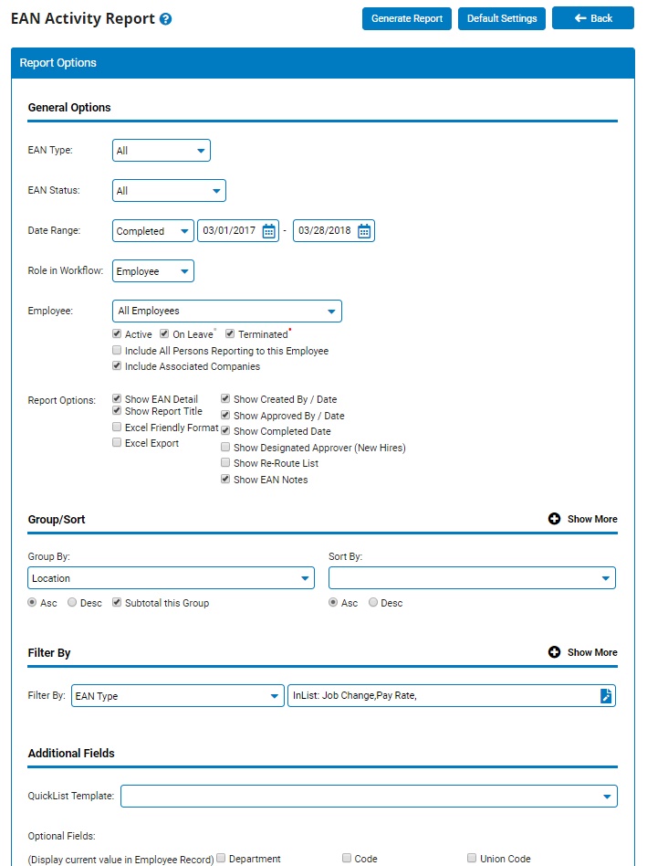Select Asc radio under Group By

32,603
